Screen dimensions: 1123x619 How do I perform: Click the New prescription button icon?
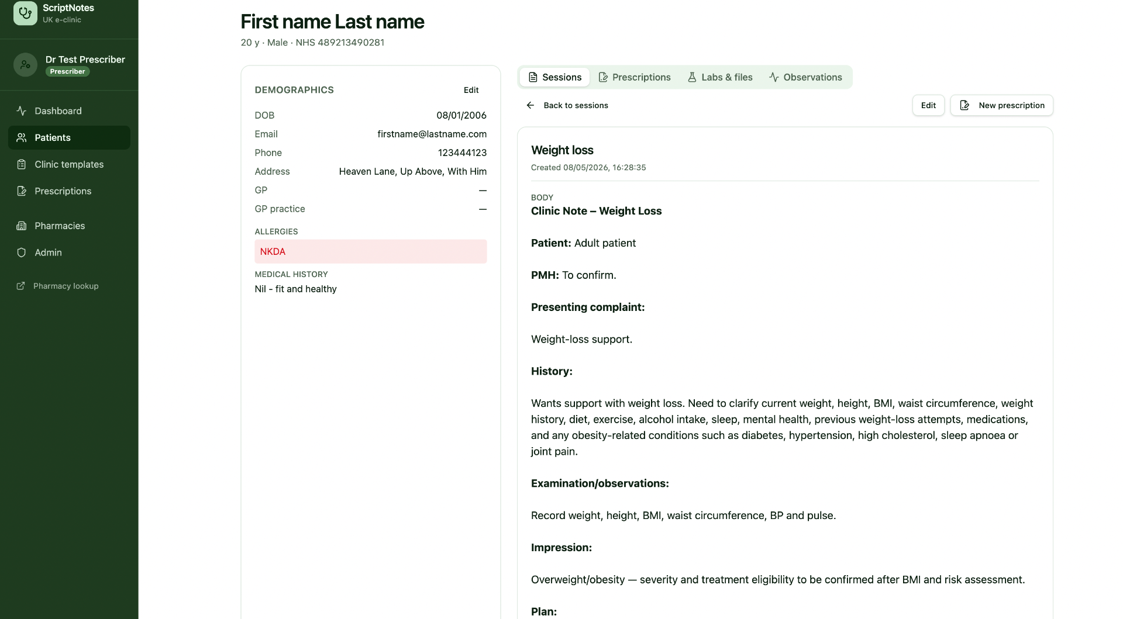(x=965, y=105)
